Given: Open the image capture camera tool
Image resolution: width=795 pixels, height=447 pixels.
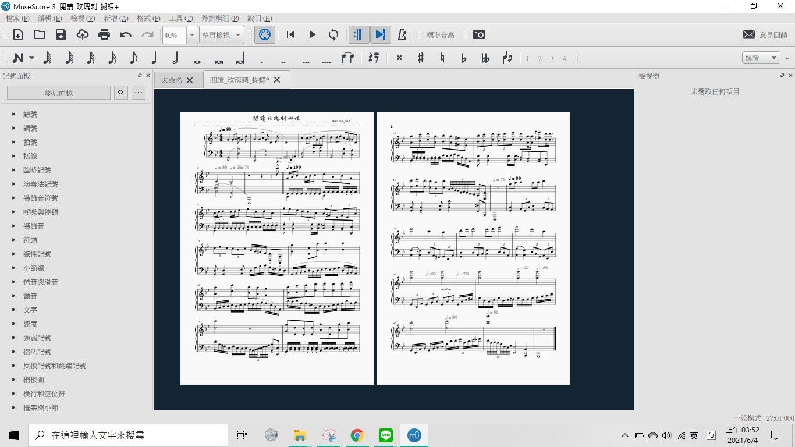Looking at the screenshot, I should 478,34.
